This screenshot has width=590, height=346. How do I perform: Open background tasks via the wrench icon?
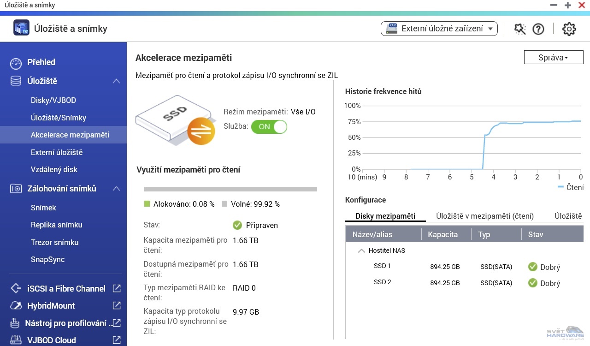point(519,29)
